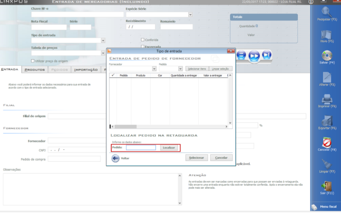Click the Pedido input in Localizar section
This screenshot has height=214, width=341.
click(141, 148)
